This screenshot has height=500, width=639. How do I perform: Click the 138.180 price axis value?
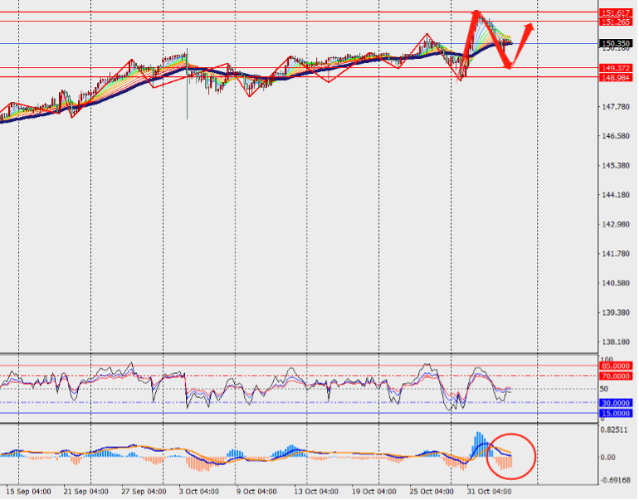pos(616,342)
